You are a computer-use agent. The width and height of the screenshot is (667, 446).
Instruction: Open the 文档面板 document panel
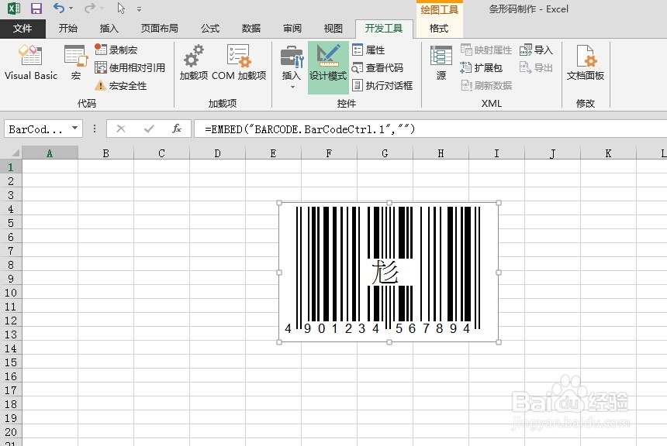point(586,62)
